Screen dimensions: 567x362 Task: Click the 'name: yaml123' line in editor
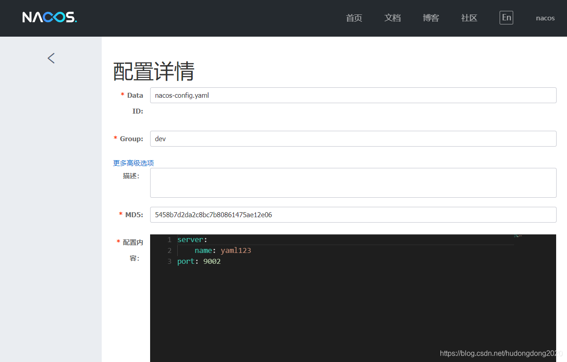[223, 250]
